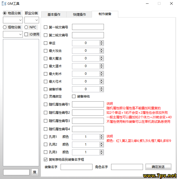Switch to the 快捷操作 tab
The width and height of the screenshot is (177, 179).
[79, 15]
